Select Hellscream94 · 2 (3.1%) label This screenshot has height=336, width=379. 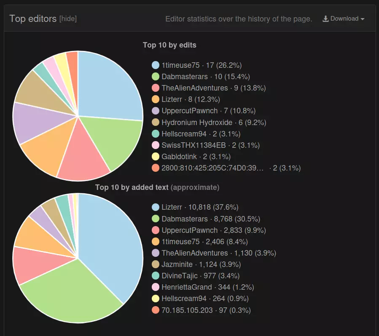201,134
